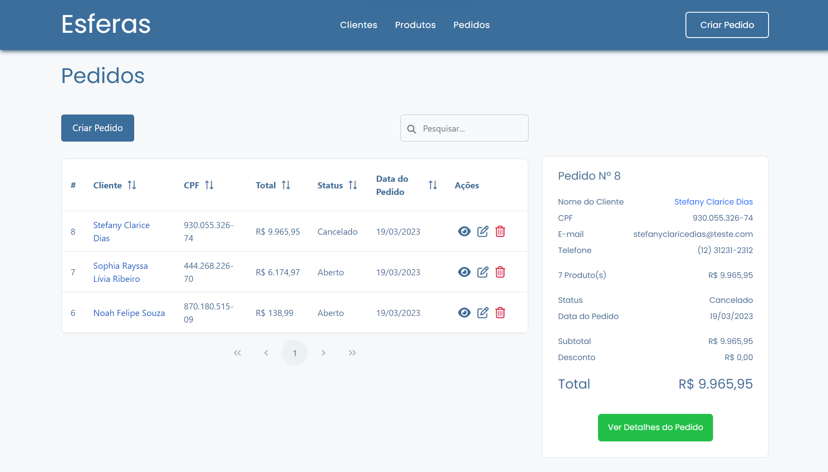Click R$ 138,99 total cell

coord(275,313)
